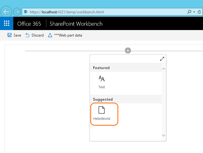Discard changes from the toolbar
203x153 pixels.
[34, 35]
